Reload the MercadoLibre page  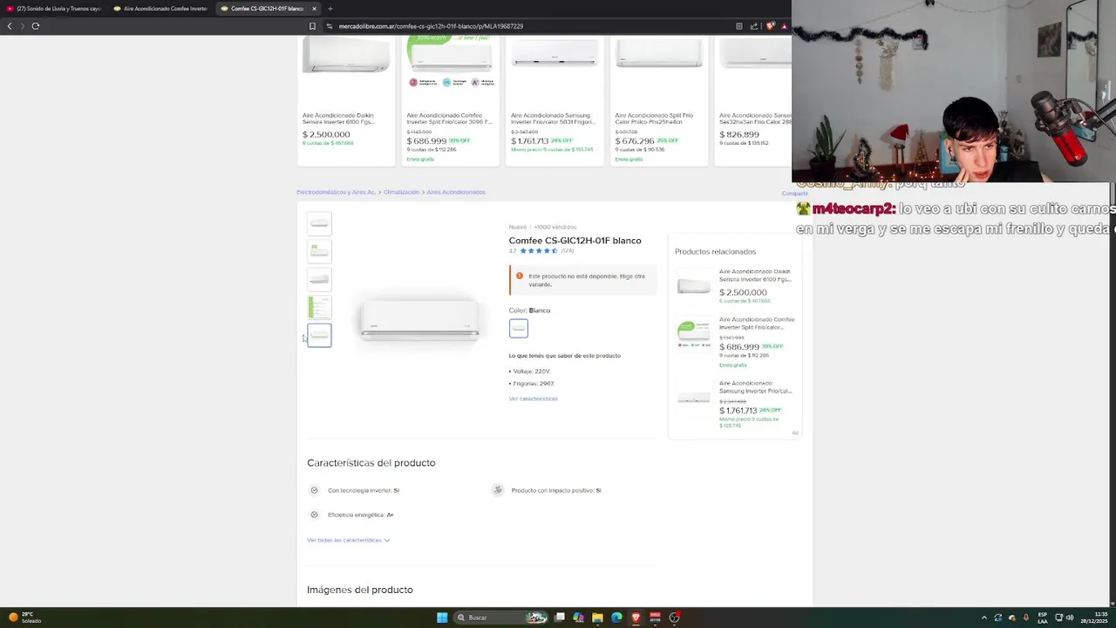[x=36, y=26]
